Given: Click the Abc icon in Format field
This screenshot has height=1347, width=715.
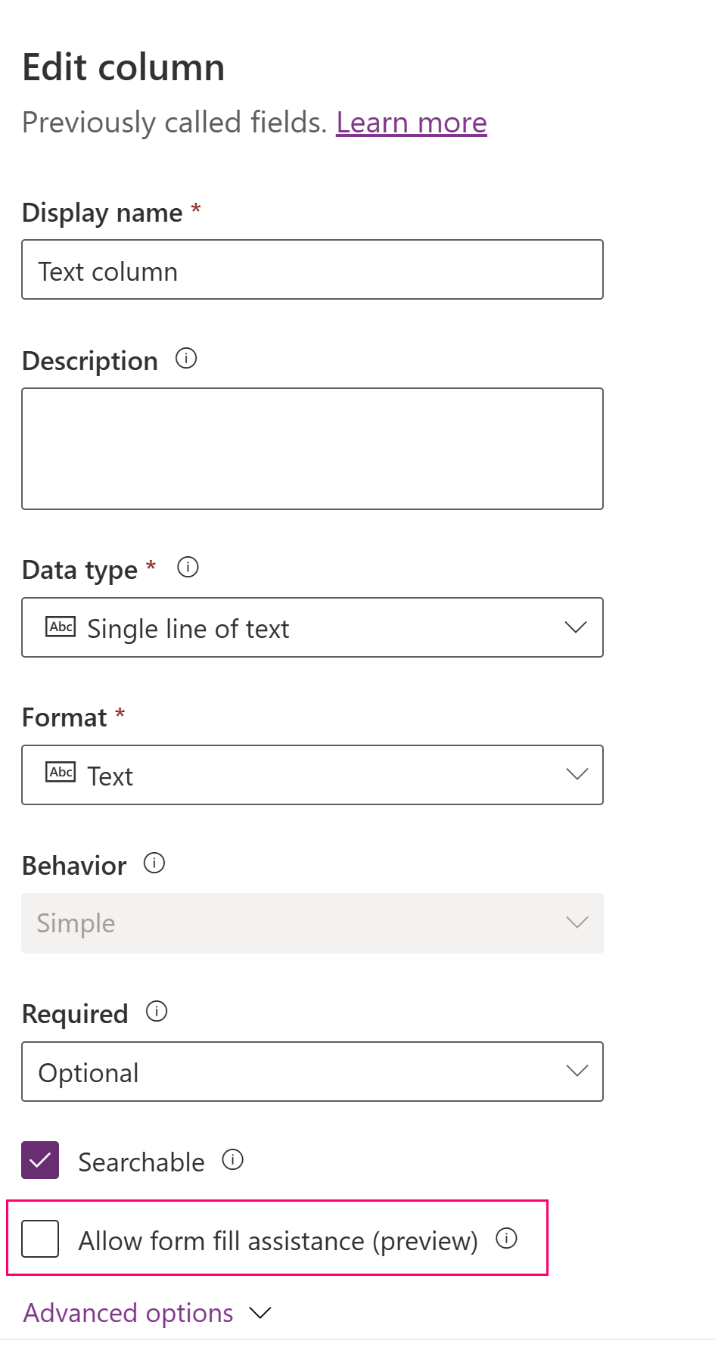Looking at the screenshot, I should tap(61, 773).
